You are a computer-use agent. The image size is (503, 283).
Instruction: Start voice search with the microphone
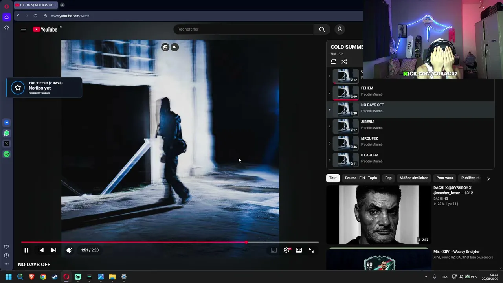click(x=340, y=29)
